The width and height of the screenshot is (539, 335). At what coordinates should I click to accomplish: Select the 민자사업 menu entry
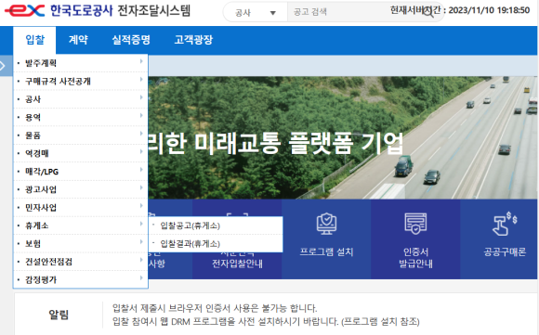[x=81, y=208]
